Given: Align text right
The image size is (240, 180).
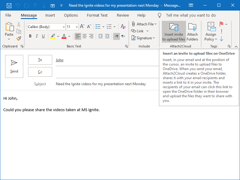Looking at the screenshot, I should point(91,36).
